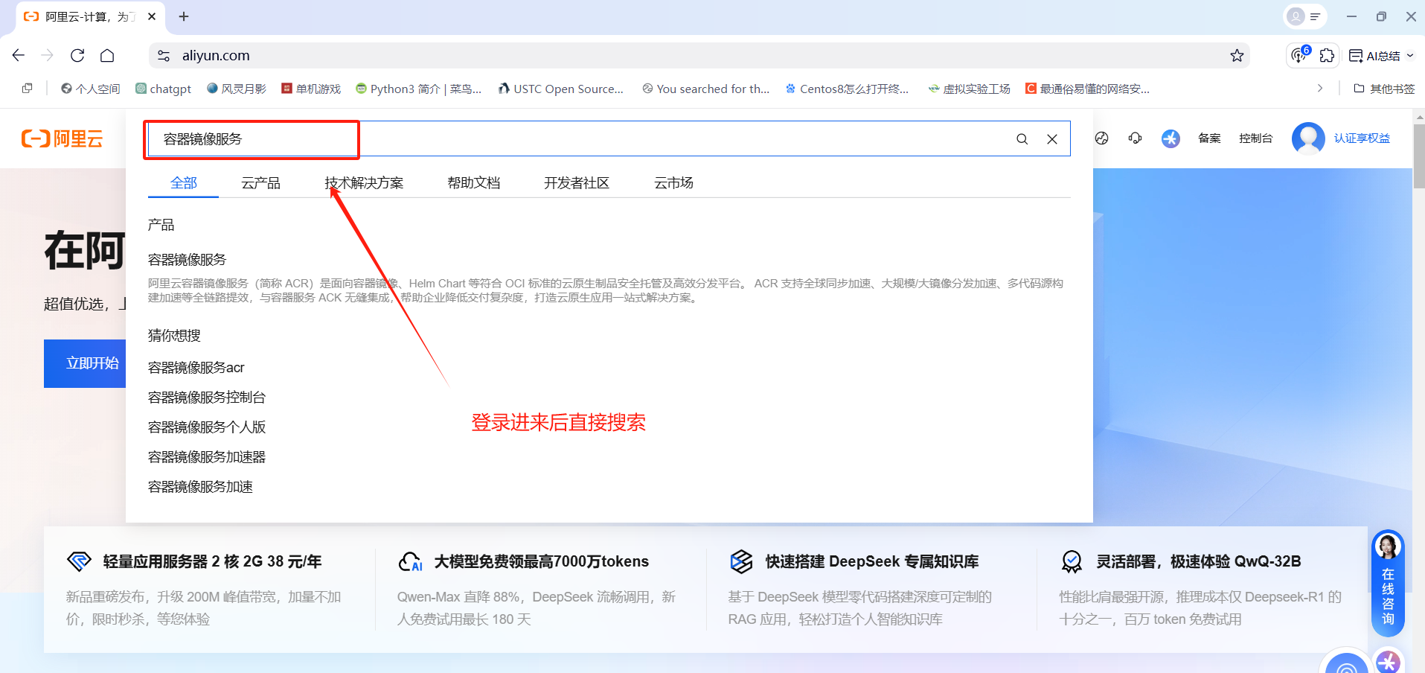The width and height of the screenshot is (1425, 673).
Task: Choose suggestion 容器镜像服务加速器
Action: [207, 456]
